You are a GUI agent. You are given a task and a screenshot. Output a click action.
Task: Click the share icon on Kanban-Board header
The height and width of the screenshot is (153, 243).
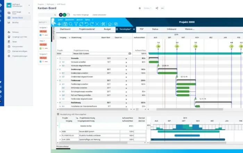[157, 8]
